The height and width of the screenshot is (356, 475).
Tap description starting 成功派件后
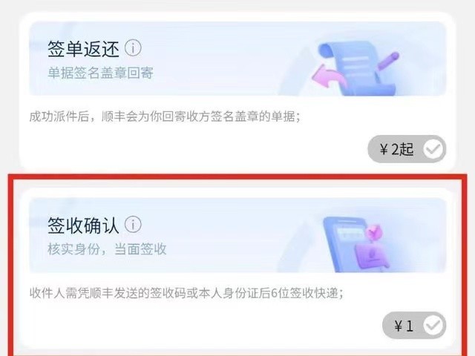coord(165,116)
